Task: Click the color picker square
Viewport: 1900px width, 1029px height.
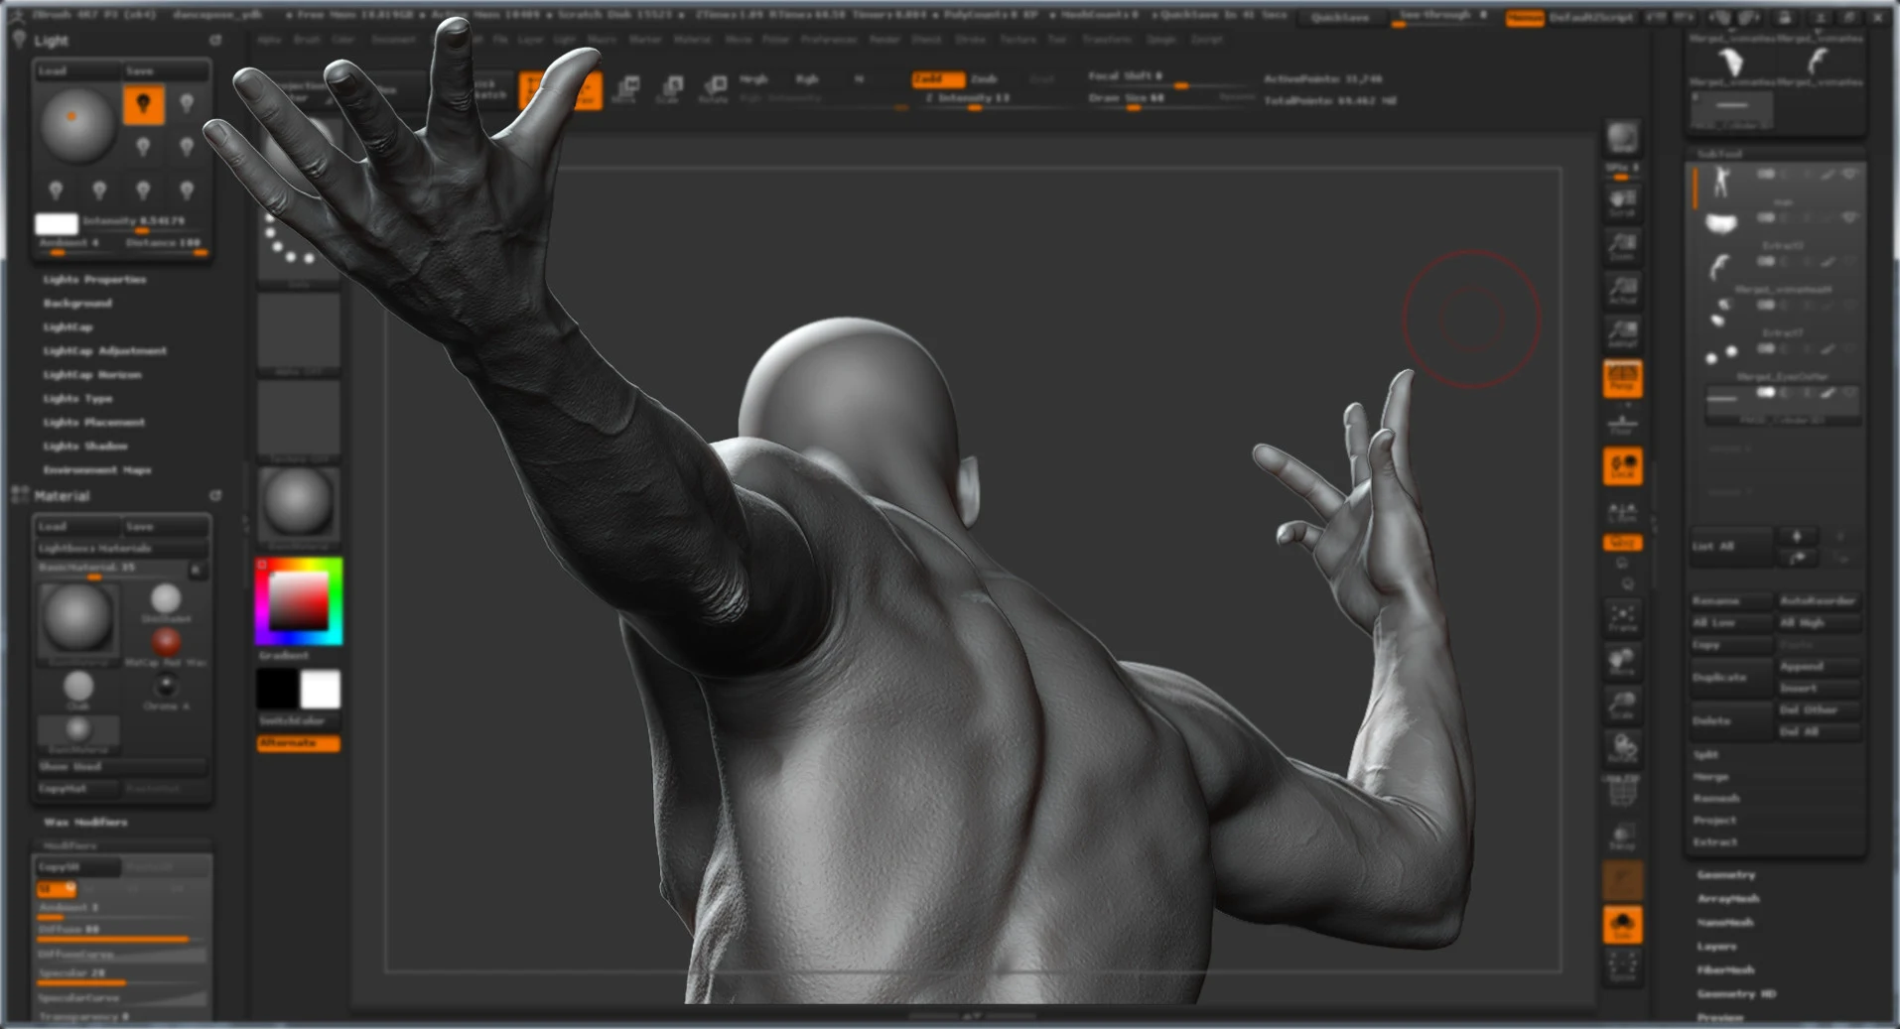Action: (299, 601)
